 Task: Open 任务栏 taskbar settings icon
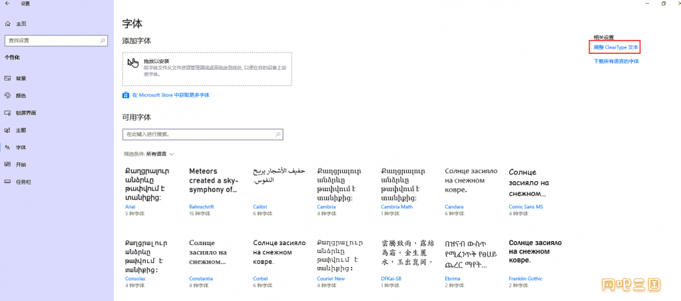point(7,182)
